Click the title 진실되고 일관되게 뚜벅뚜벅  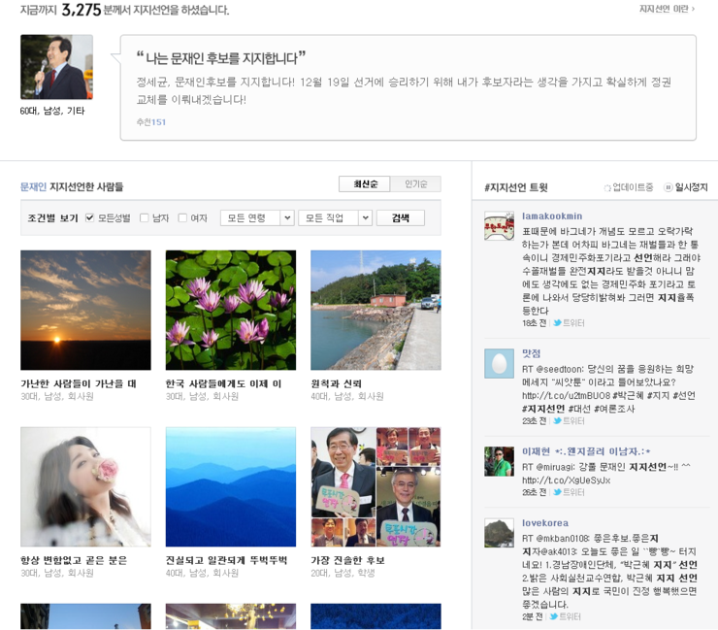point(226,560)
